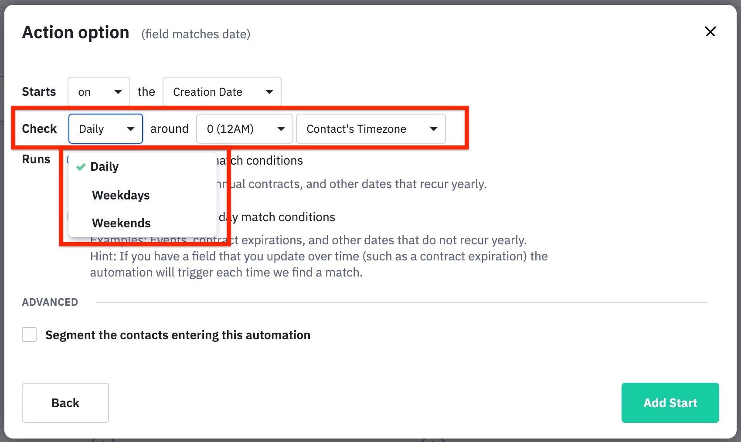Choose Weekends from the open list
The width and height of the screenshot is (741, 442).
click(121, 223)
